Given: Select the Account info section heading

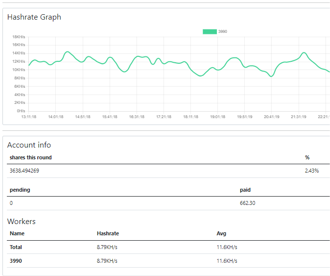Looking at the screenshot, I should (29, 145).
